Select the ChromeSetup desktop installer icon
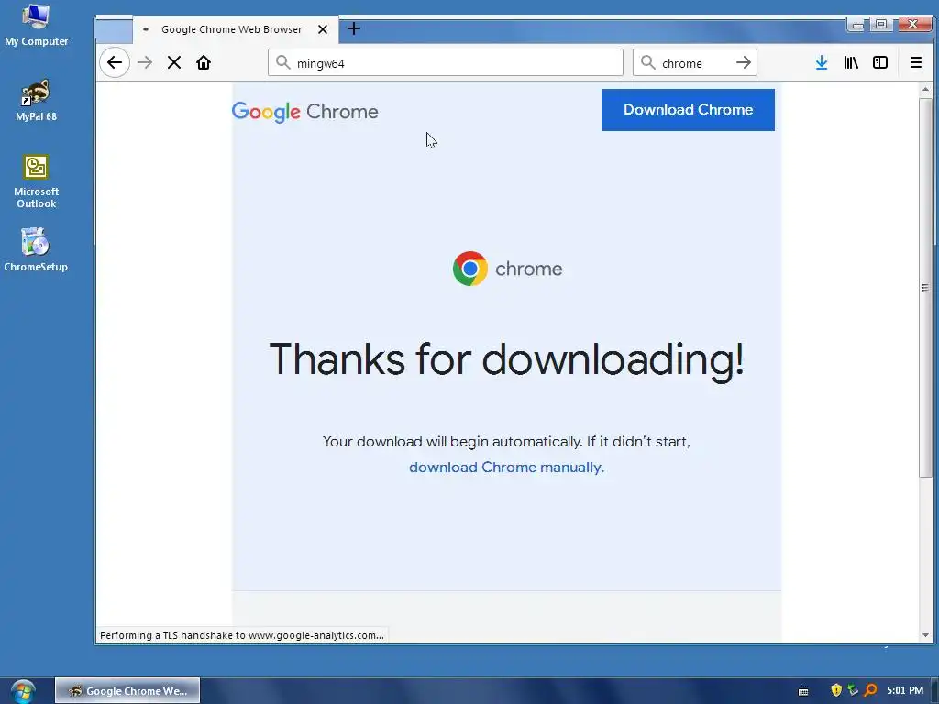Image resolution: width=939 pixels, height=704 pixels. click(36, 250)
